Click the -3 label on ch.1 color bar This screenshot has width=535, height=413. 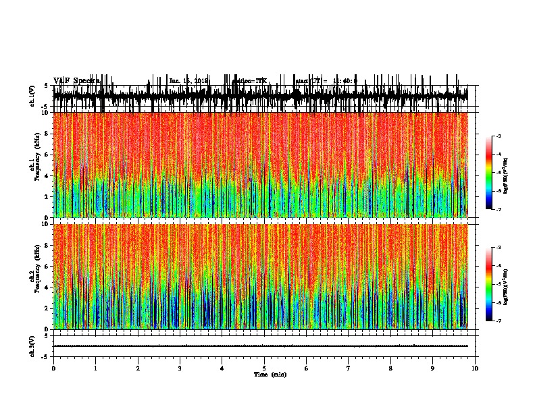click(x=499, y=136)
